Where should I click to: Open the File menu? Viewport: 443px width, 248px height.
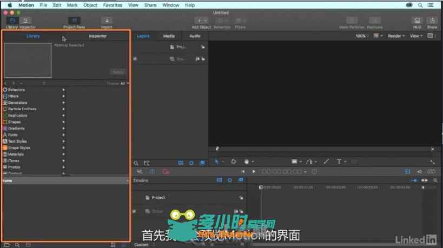[x=43, y=5]
